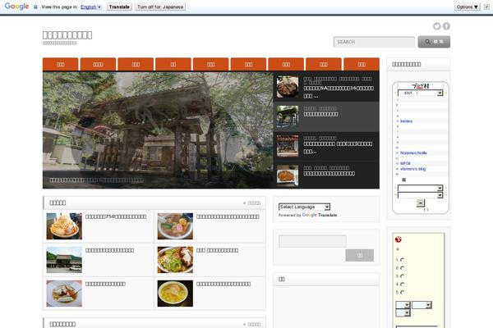Image resolution: width=493 pixels, height=328 pixels.
Task: Open the MFOil ranking link
Action: point(405,163)
